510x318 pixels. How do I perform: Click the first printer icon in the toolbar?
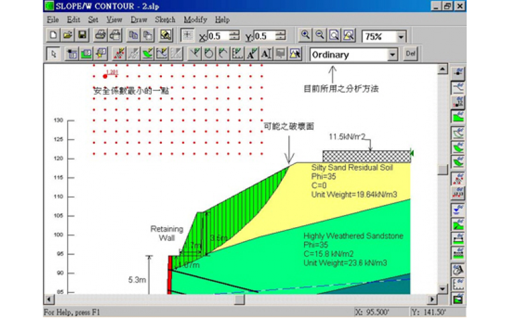coord(100,35)
